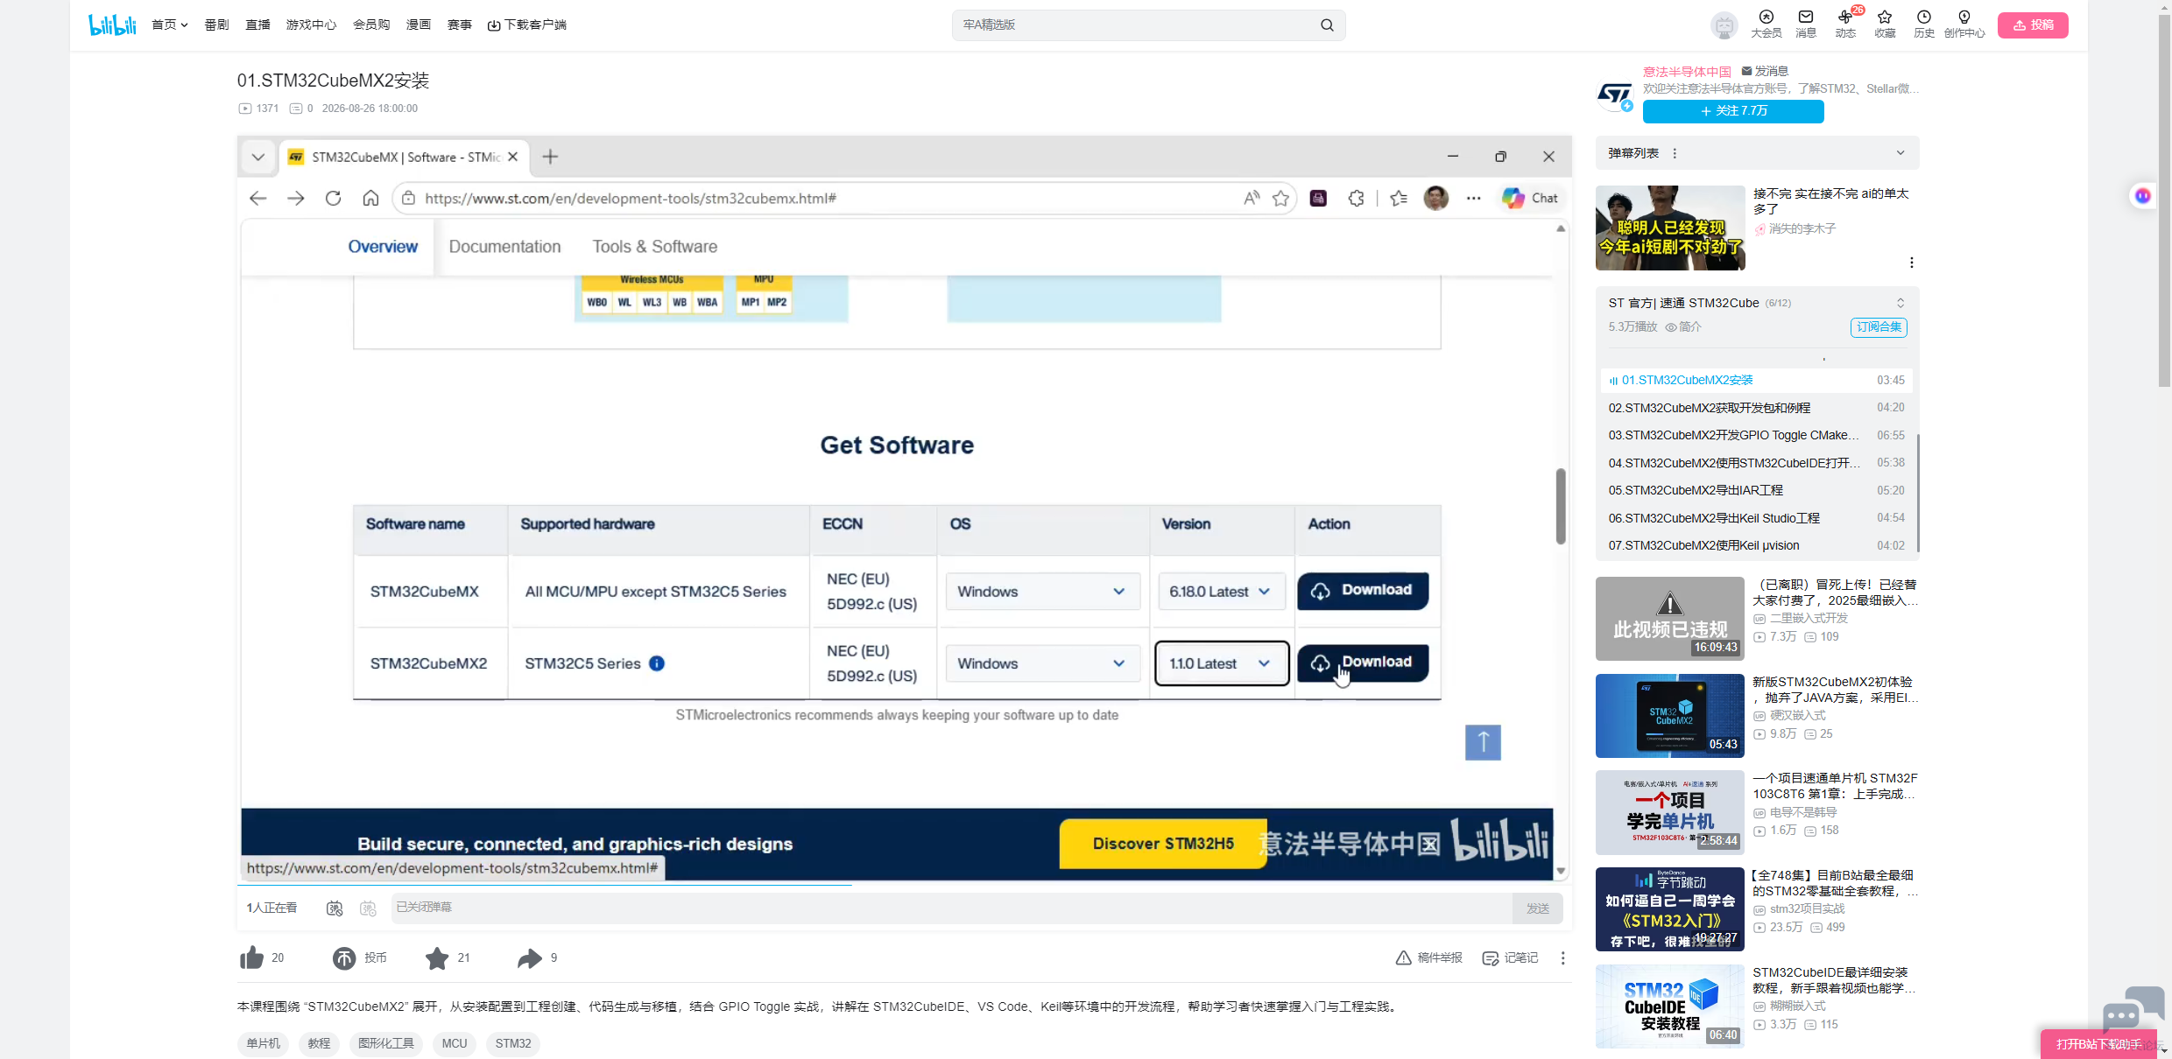The width and height of the screenshot is (2172, 1059).
Task: Toggle danmaku display switch
Action: [x=335, y=908]
